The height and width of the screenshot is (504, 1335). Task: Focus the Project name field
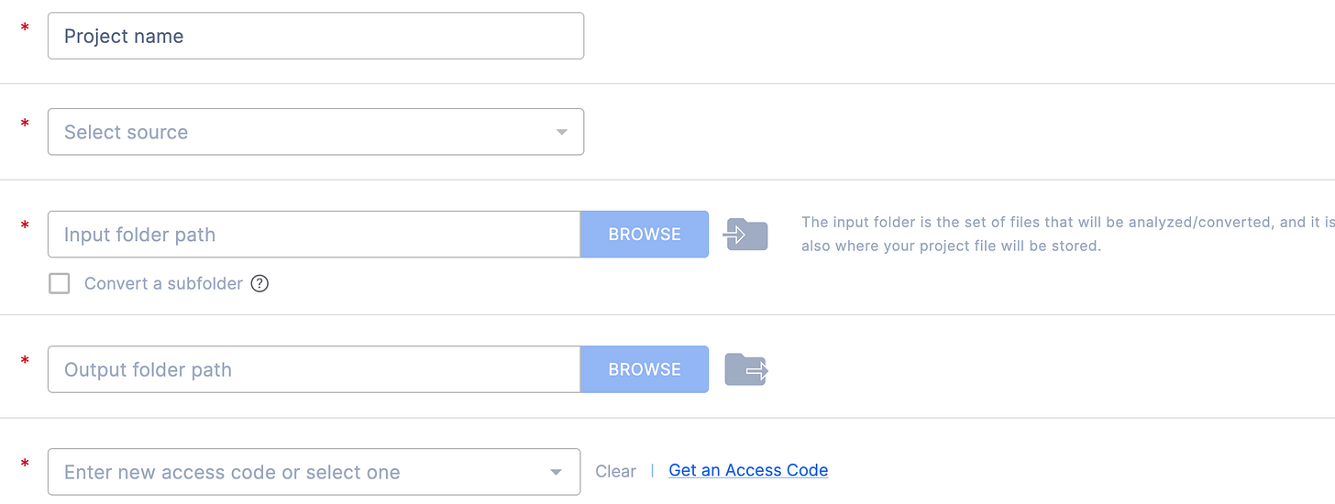pyautogui.click(x=315, y=36)
